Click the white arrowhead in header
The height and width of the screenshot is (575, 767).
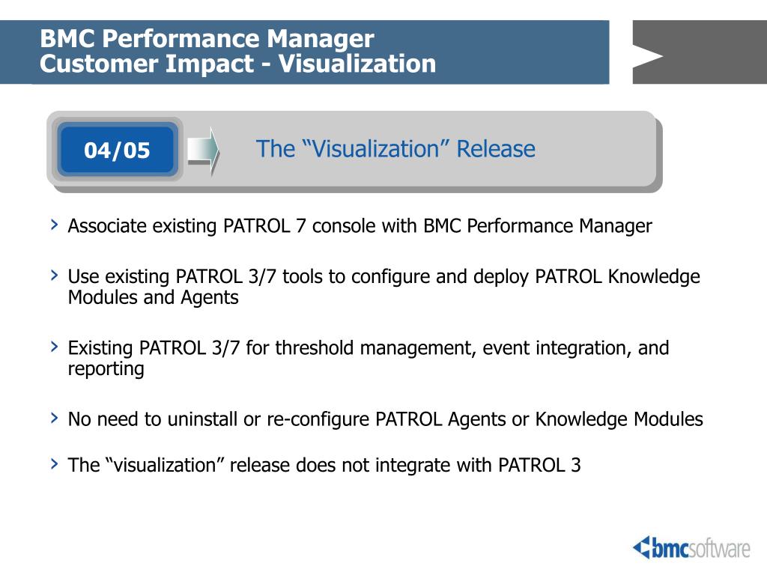point(648,57)
